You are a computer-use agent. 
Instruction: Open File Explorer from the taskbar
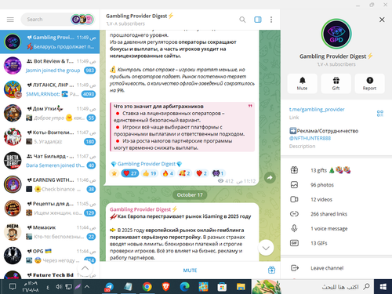pyautogui.click(x=241, y=287)
